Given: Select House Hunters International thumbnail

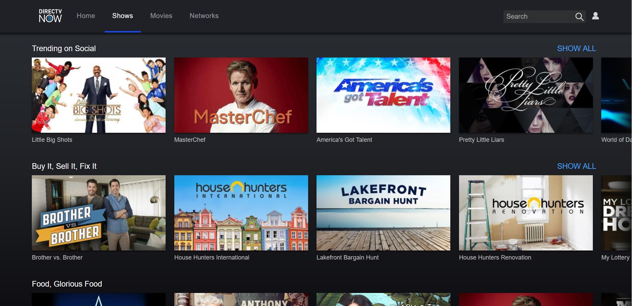Looking at the screenshot, I should click(241, 213).
